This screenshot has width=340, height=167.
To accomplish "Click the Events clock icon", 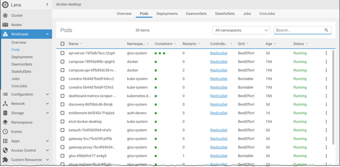I will [x=5, y=132].
